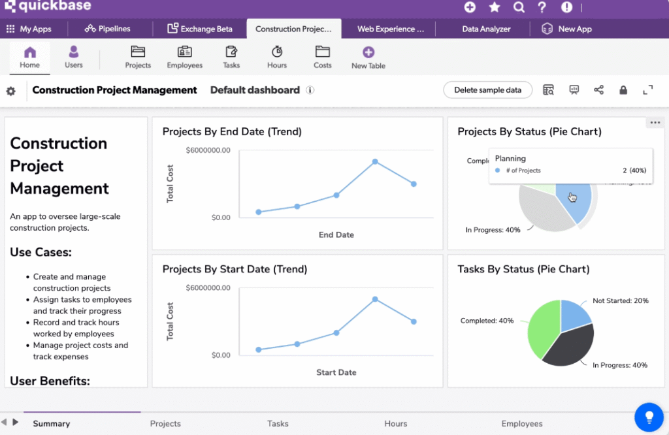The image size is (669, 435).
Task: Switch to the Data Analyzer tab
Action: (x=486, y=29)
